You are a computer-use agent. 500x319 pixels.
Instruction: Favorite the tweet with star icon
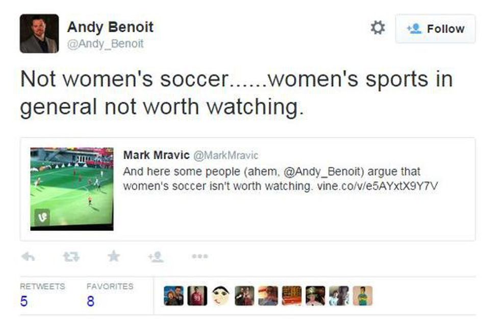coord(113,257)
